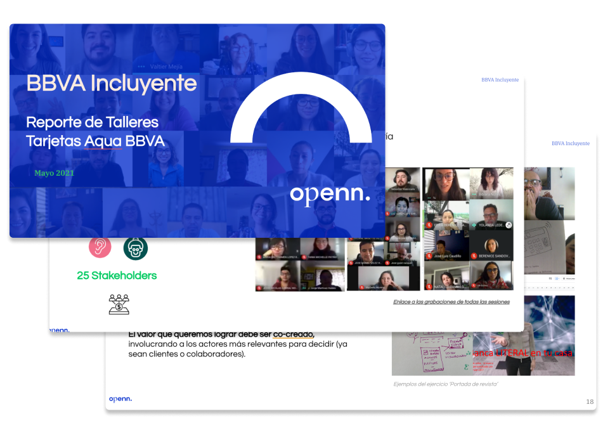Click the stakeholders money group icon
610x428 pixels.
[119, 304]
